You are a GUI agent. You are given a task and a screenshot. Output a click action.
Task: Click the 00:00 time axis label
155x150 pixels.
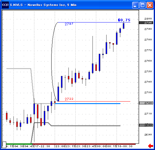pos(102,146)
